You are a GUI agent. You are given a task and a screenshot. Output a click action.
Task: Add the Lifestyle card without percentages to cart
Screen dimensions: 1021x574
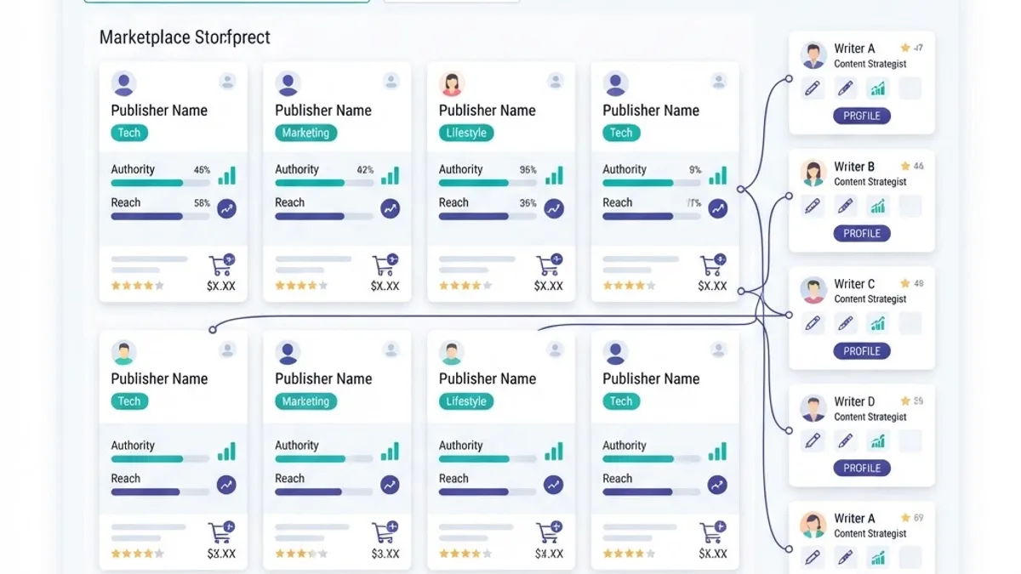550,533
